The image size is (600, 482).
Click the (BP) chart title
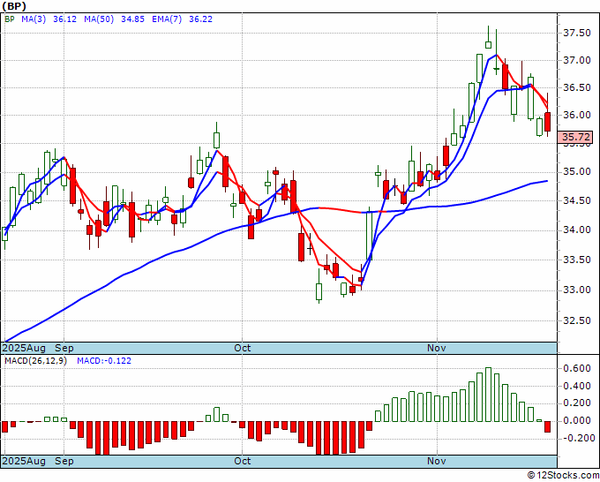tap(15, 6)
